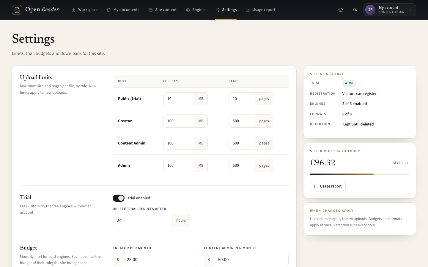Screen dimensions: 428x267
Task: Open the Site content tab
Action: 163,10
